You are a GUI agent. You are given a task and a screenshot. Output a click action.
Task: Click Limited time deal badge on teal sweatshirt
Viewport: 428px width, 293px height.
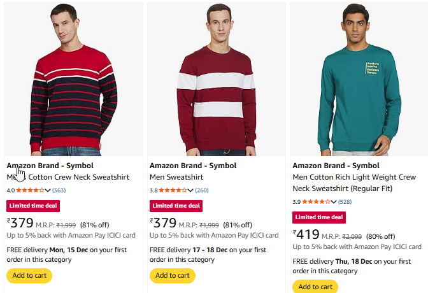point(319,217)
